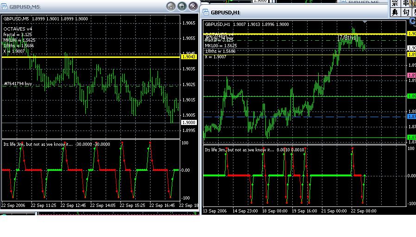Click the M5 indicator 0.00 scale value

pos(185,170)
